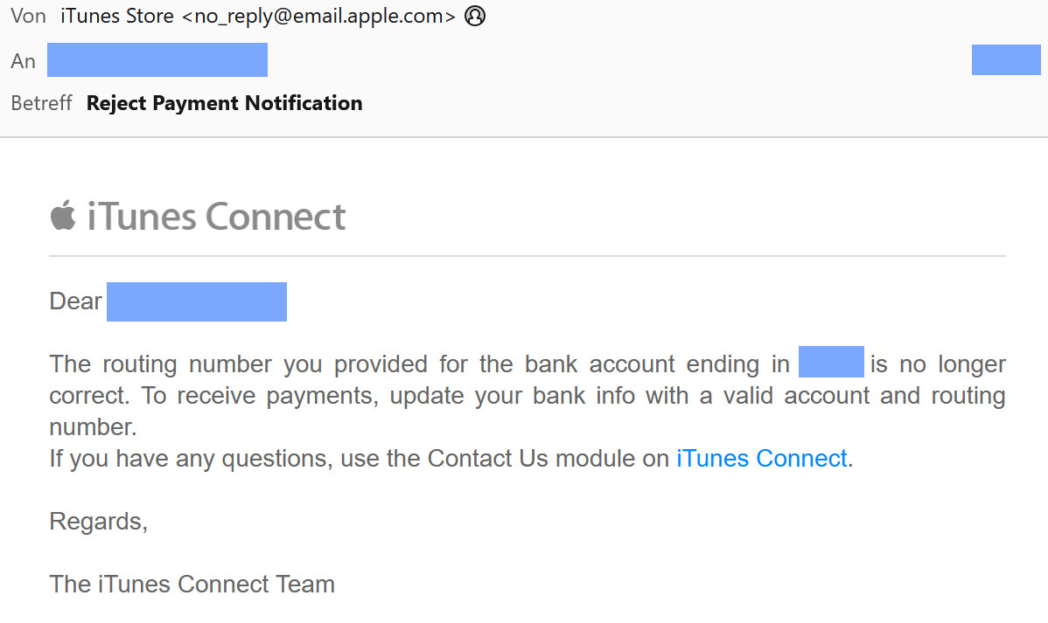Select the no_reply@email.apple.com sender address

point(318,16)
